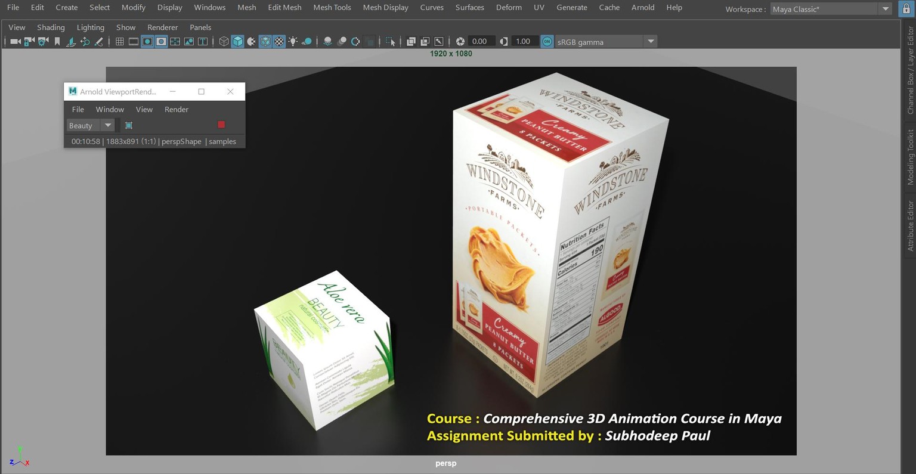Click the persp camera label below viewport

[x=446, y=463]
